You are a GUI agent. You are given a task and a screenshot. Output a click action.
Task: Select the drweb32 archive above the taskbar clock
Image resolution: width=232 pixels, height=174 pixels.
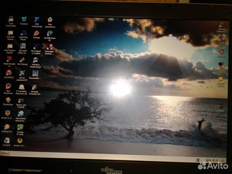(220, 108)
